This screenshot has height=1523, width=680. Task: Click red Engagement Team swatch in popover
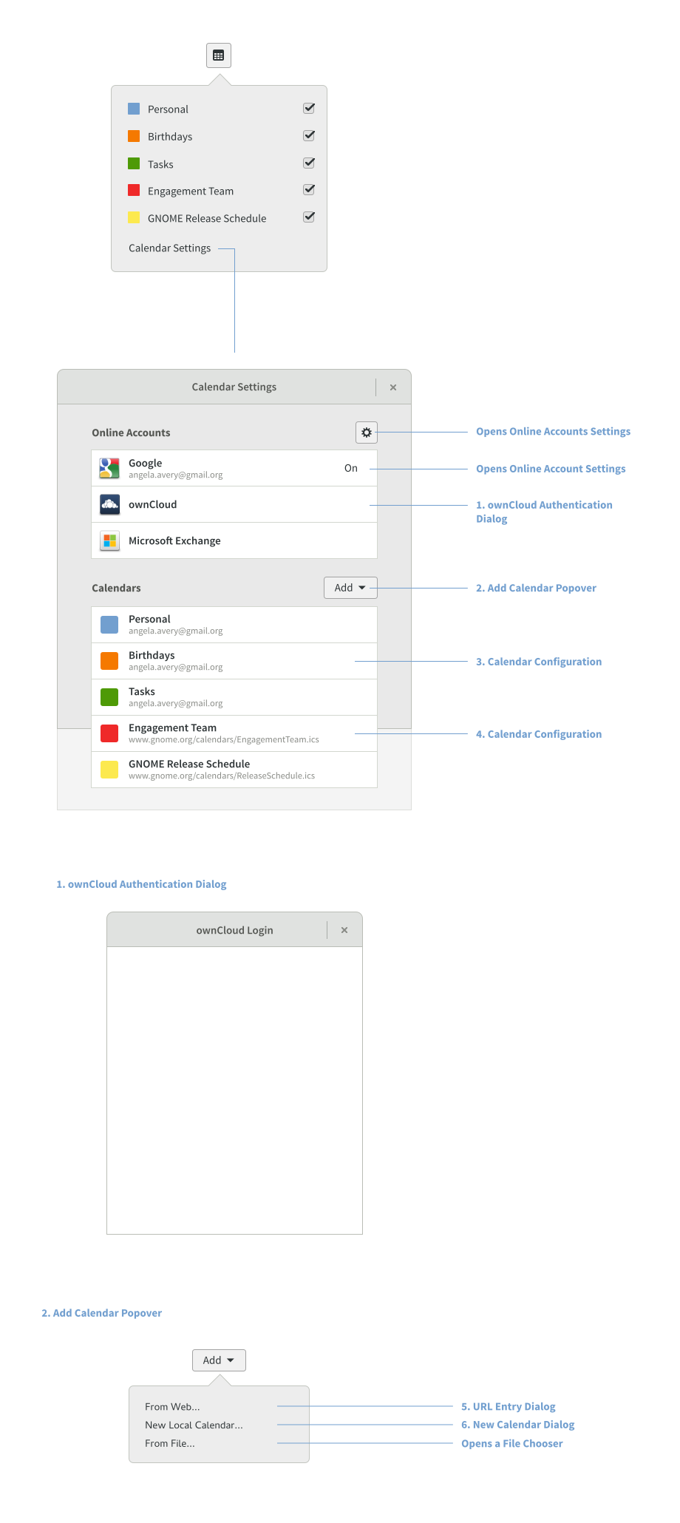(x=134, y=190)
